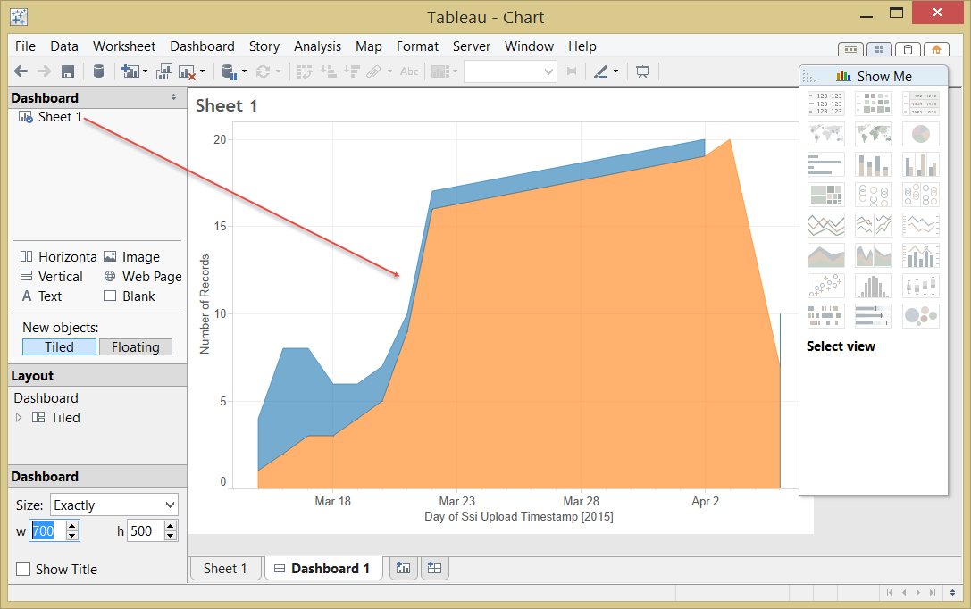Switch new objects to Floating
This screenshot has width=971, height=609.
136,347
